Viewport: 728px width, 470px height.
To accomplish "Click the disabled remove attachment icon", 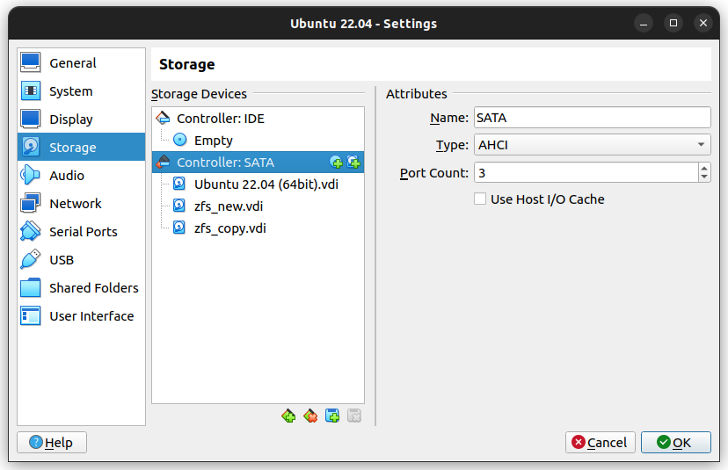I will (x=354, y=416).
